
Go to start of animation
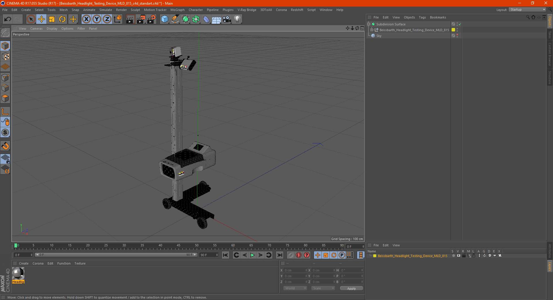226,255
